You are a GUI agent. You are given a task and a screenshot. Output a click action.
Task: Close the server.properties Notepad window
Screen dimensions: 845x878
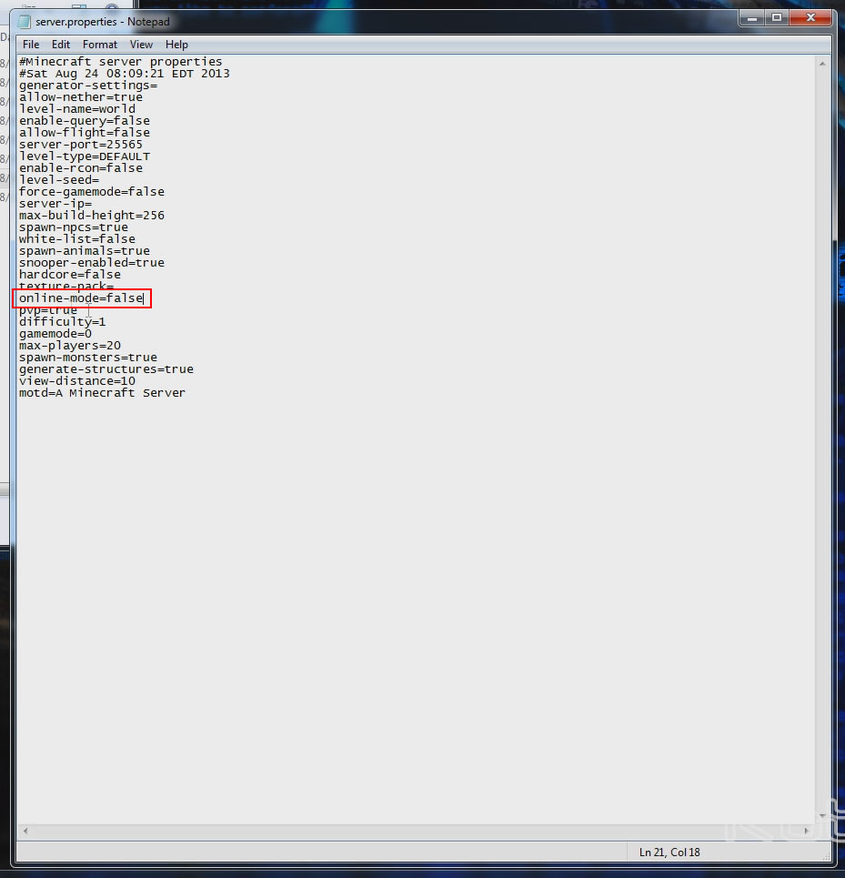[810, 18]
